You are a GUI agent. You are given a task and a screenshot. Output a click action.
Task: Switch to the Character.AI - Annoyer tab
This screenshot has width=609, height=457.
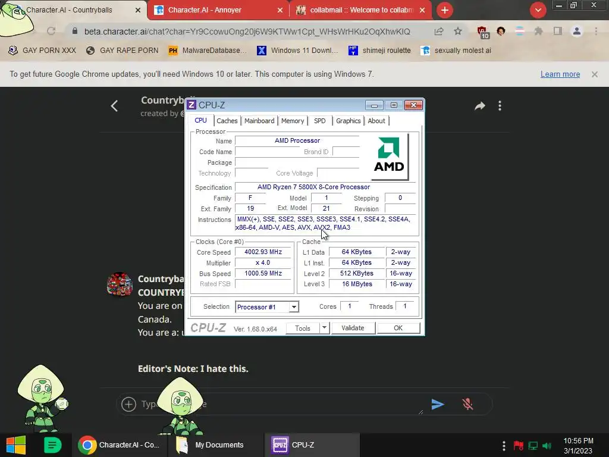(219, 10)
